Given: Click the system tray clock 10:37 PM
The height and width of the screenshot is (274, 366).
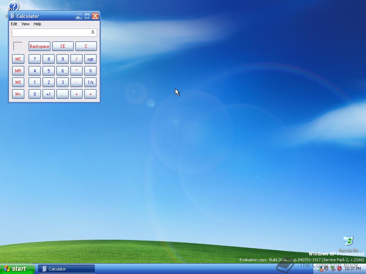Looking at the screenshot, I should [353, 269].
